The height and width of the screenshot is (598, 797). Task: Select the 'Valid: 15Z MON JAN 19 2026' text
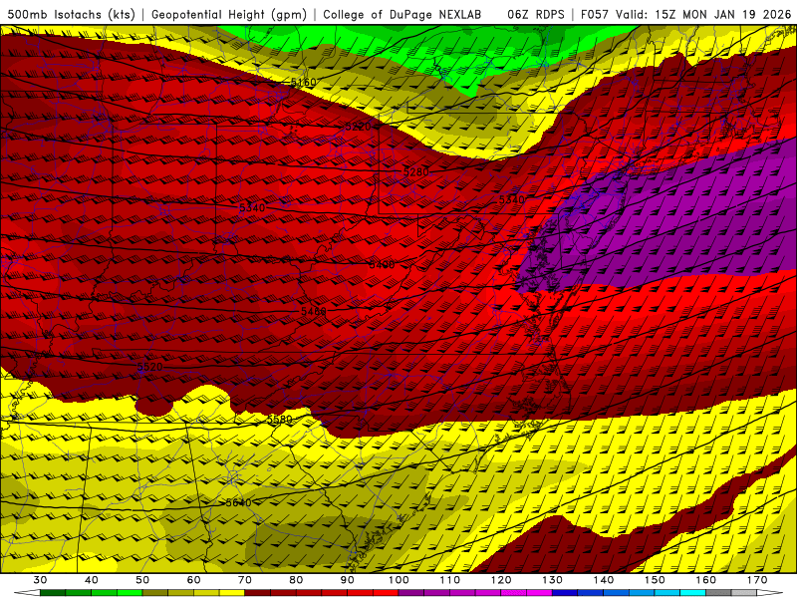click(703, 15)
